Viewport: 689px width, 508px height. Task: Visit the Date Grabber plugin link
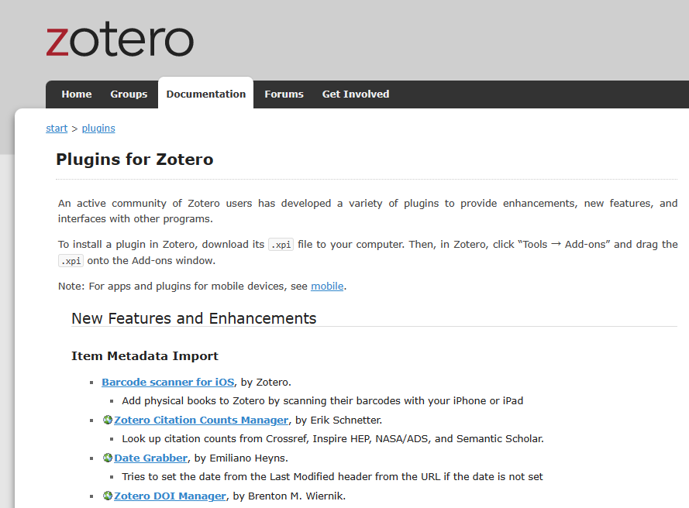click(150, 458)
